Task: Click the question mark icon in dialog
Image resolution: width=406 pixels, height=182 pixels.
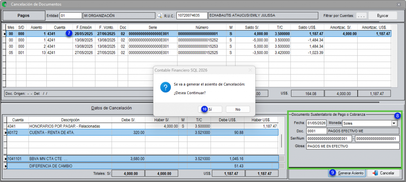Action: pos(165,88)
